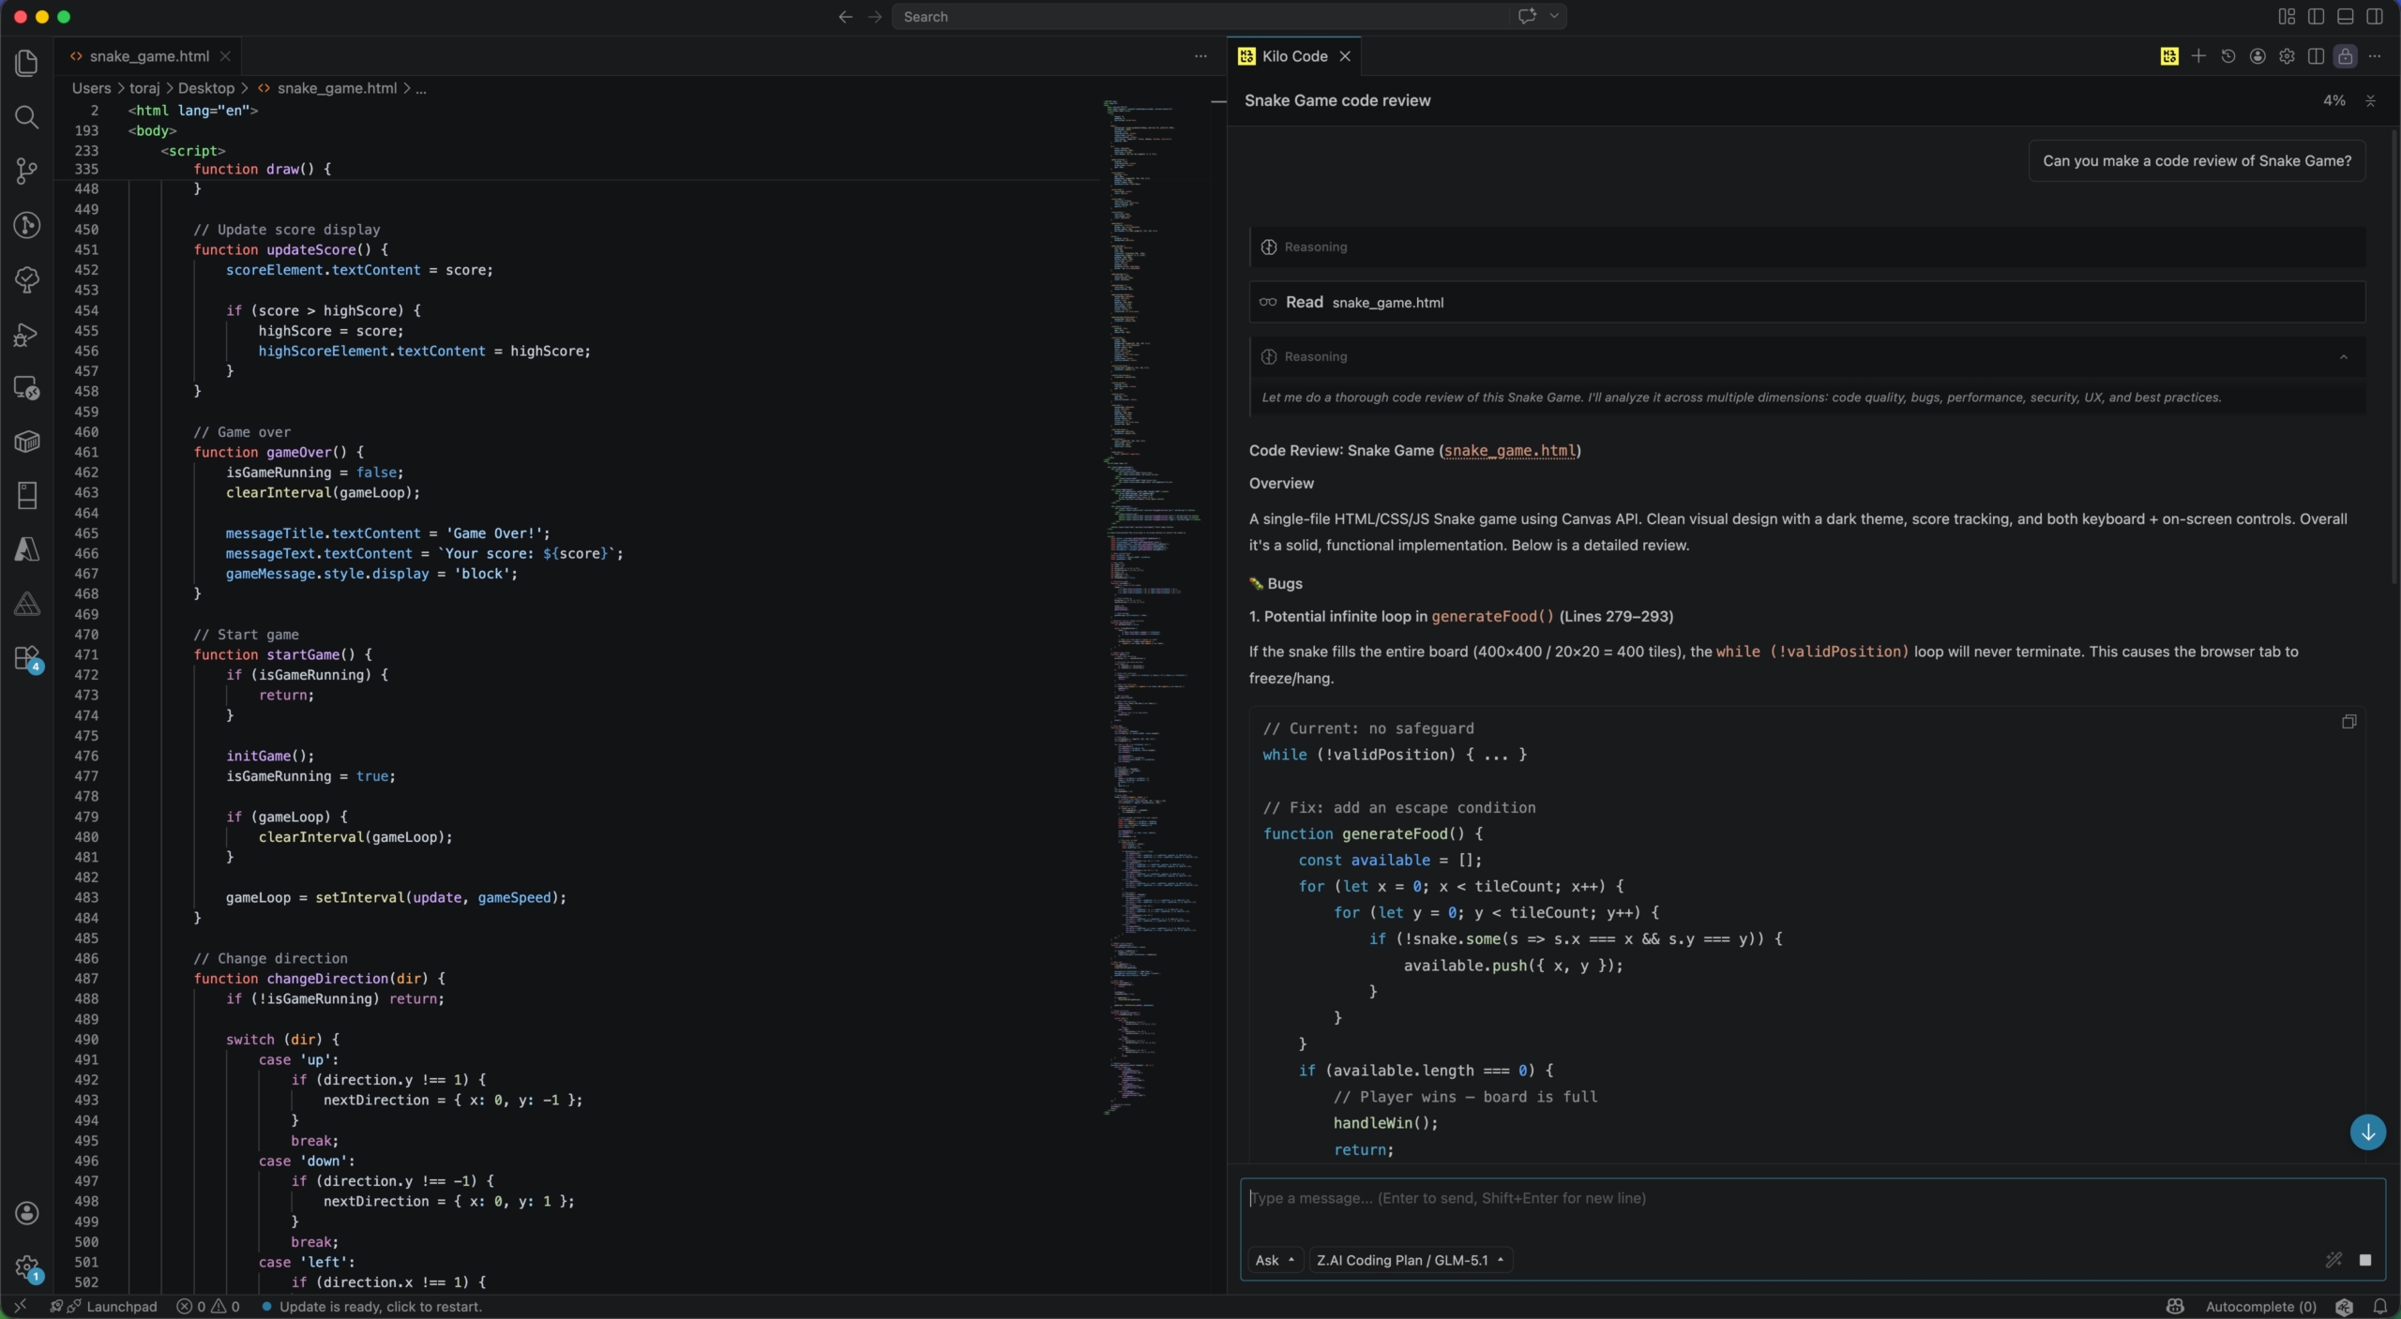
Task: Collapse the expanded Reasoning section
Action: pyautogui.click(x=2343, y=356)
